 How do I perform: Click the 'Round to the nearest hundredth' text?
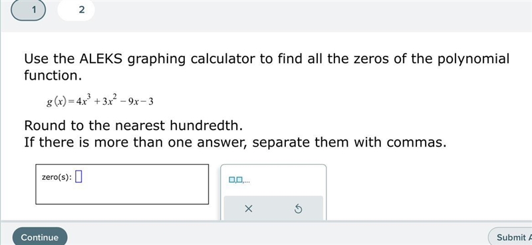[x=134, y=125]
